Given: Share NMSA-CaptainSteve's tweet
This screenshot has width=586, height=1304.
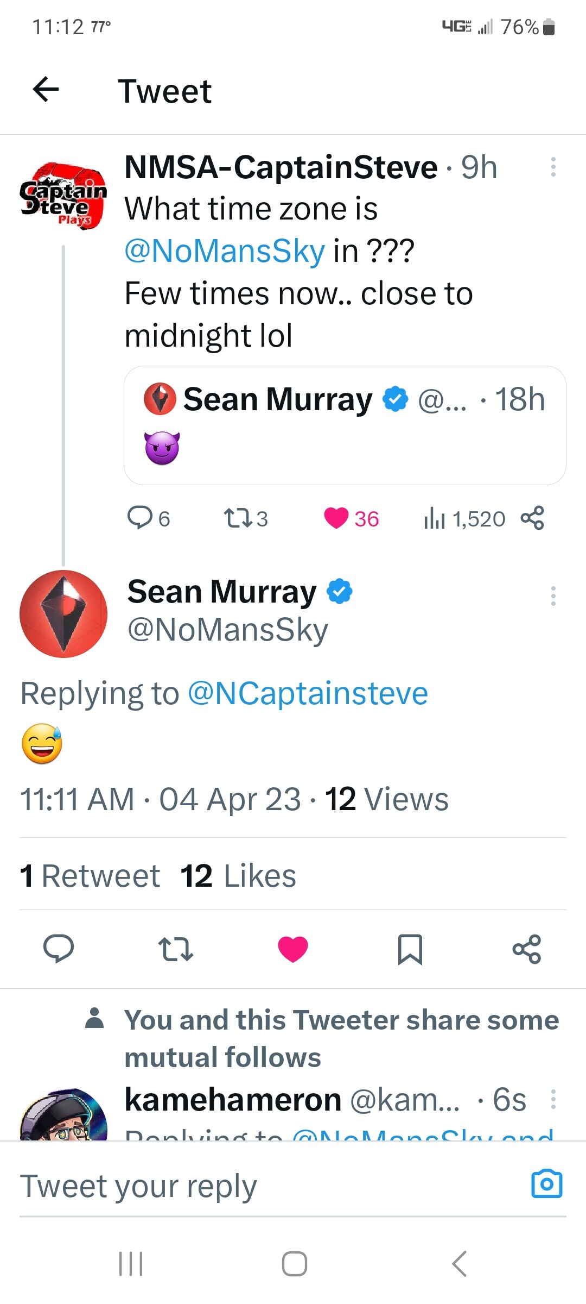Looking at the screenshot, I should tap(532, 518).
